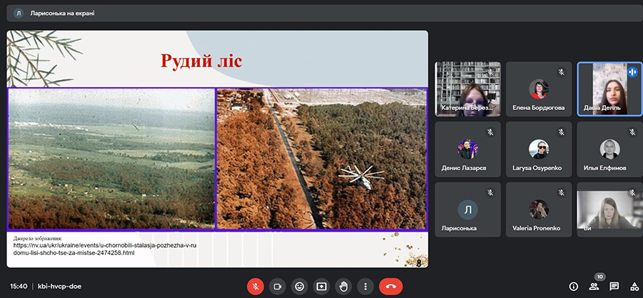Select the Ви self-view video tile
Screen dimensions: 643x298
click(609, 209)
